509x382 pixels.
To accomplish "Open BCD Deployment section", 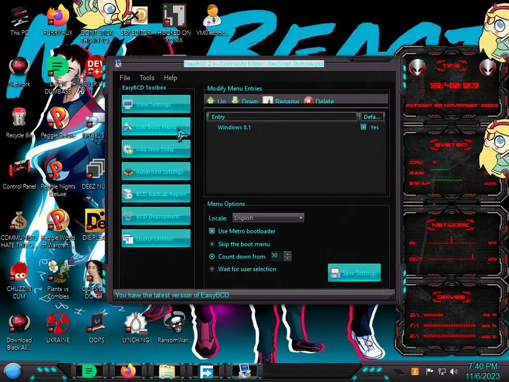I will point(156,216).
